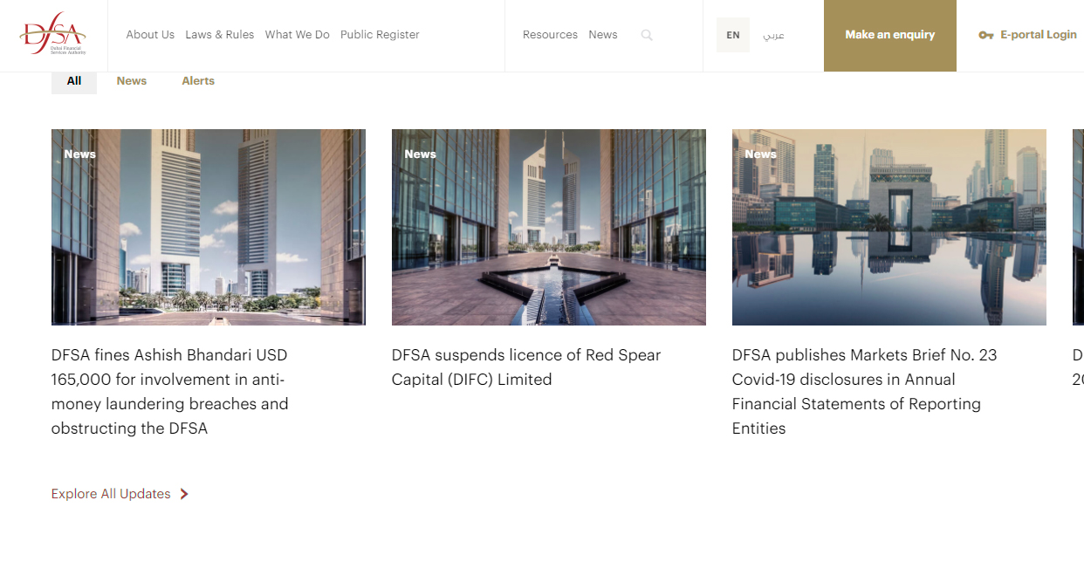Screen dimensions: 1084x562
Task: Click the arrow next to Explore All Updates
Action: 184,494
